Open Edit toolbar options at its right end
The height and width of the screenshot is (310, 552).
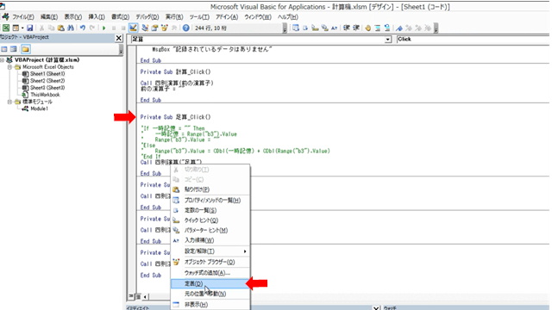436,28
